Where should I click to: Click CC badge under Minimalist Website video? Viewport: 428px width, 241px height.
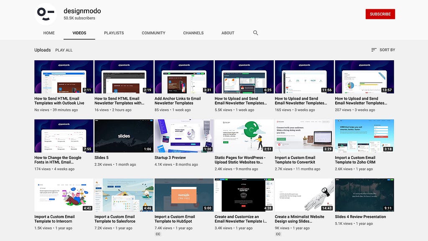pos(278,234)
